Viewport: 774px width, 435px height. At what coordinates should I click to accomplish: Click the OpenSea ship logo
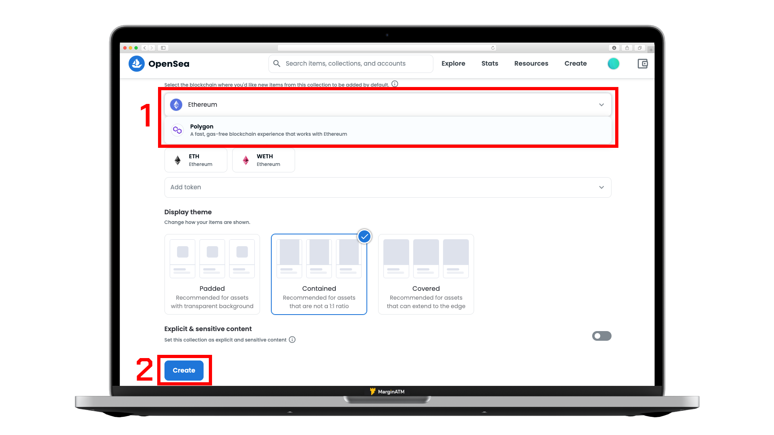136,64
